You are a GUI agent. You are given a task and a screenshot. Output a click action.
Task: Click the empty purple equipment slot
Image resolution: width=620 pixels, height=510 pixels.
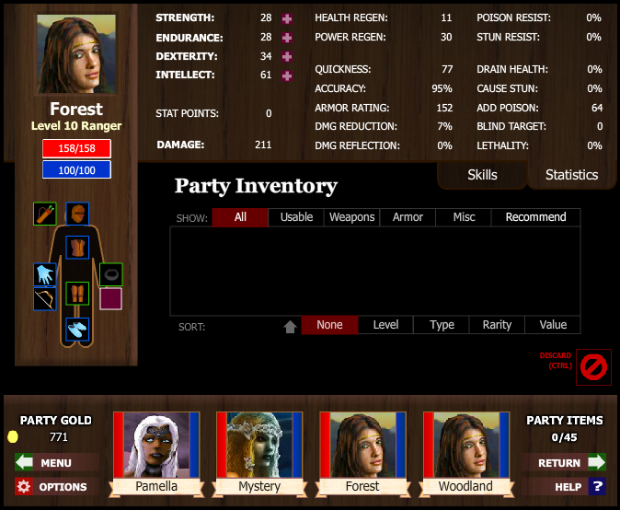tap(111, 298)
